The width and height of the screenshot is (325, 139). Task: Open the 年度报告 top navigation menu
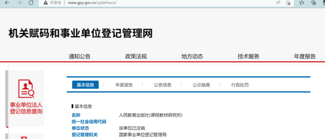[305, 56]
